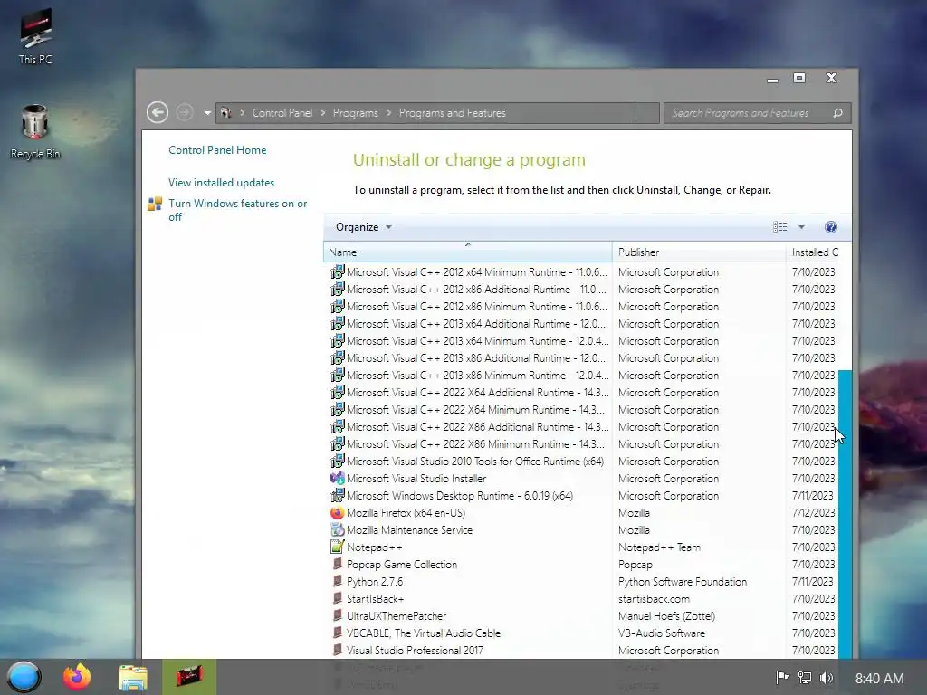Screen dimensions: 927x695
Task: Click the back navigation arrow button
Action: tap(158, 112)
